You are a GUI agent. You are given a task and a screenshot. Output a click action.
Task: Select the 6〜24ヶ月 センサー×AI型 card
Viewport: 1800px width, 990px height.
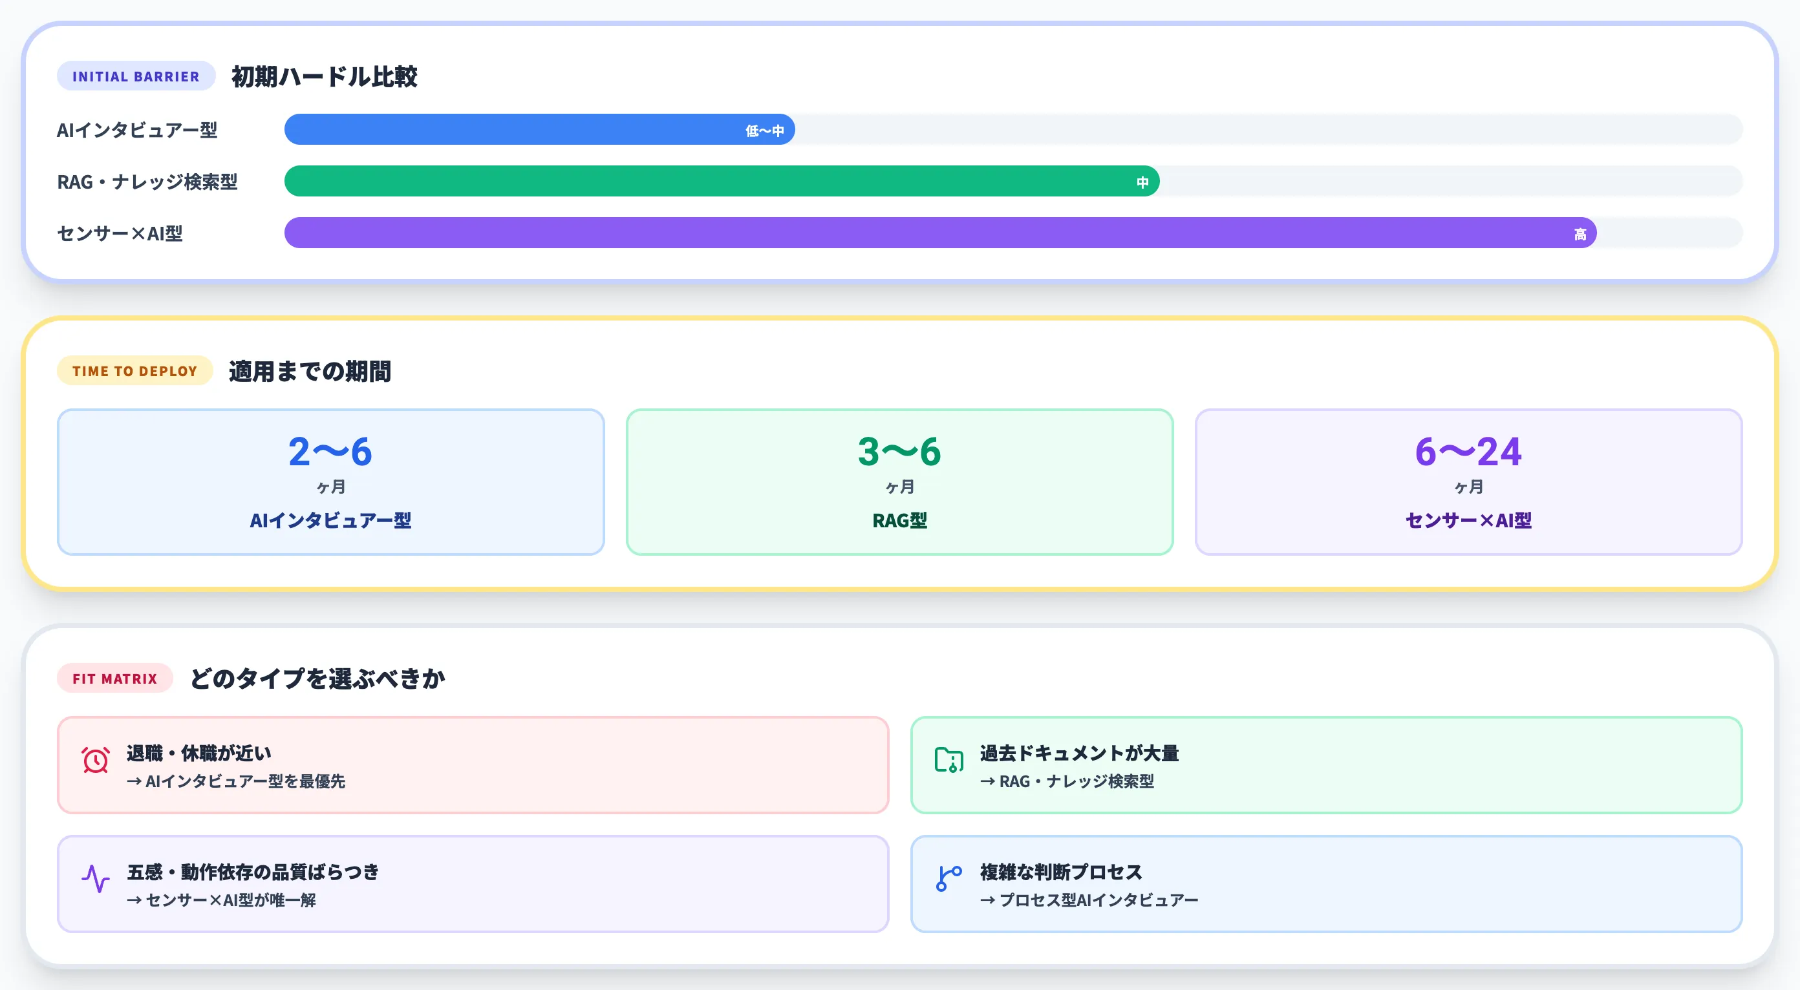click(x=1468, y=481)
